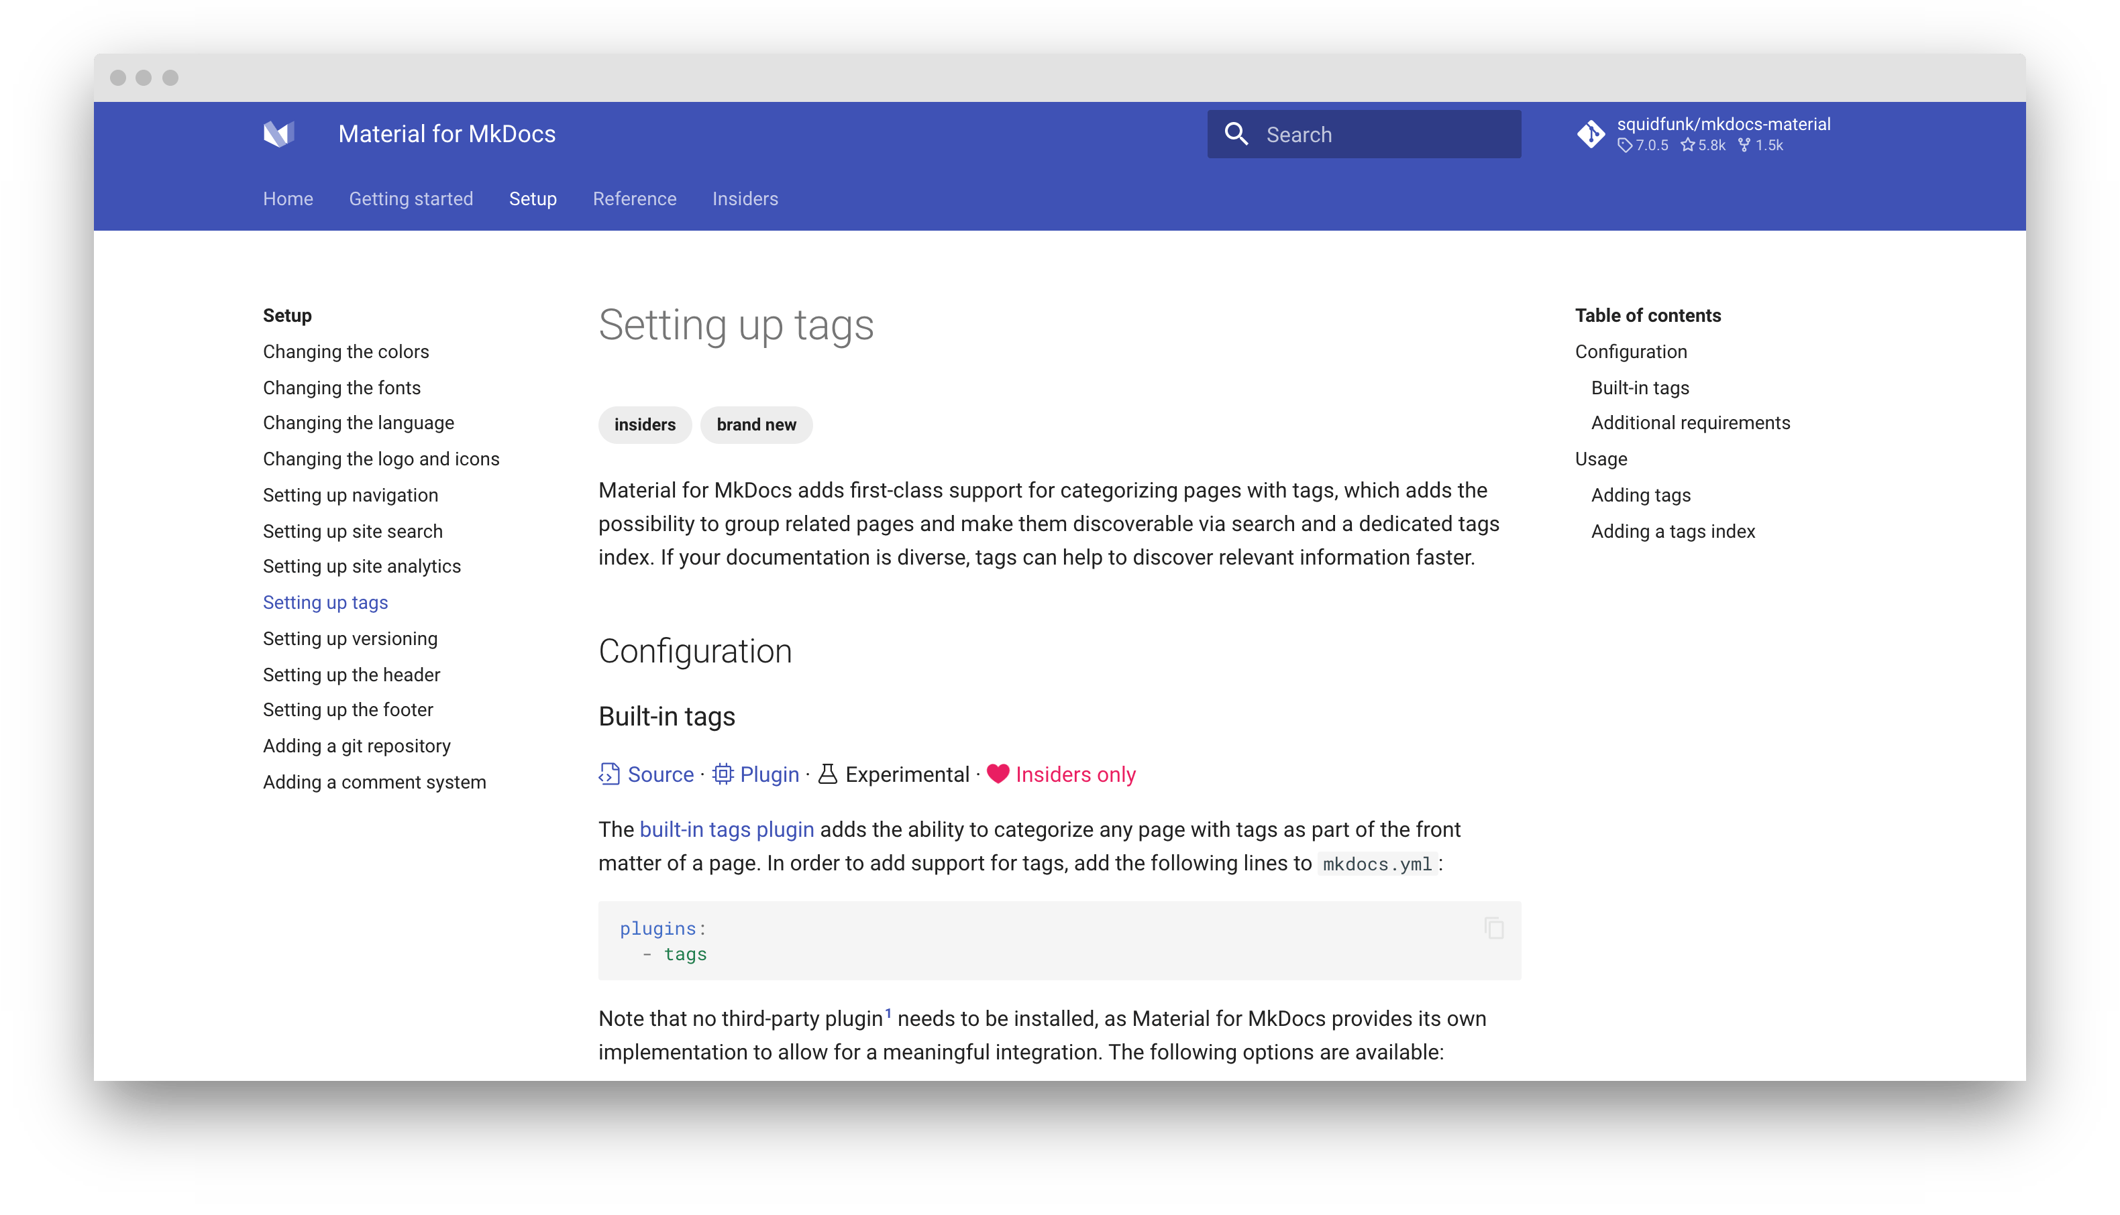Open the built-in tags plugin link
The image size is (2120, 1215).
[726, 829]
